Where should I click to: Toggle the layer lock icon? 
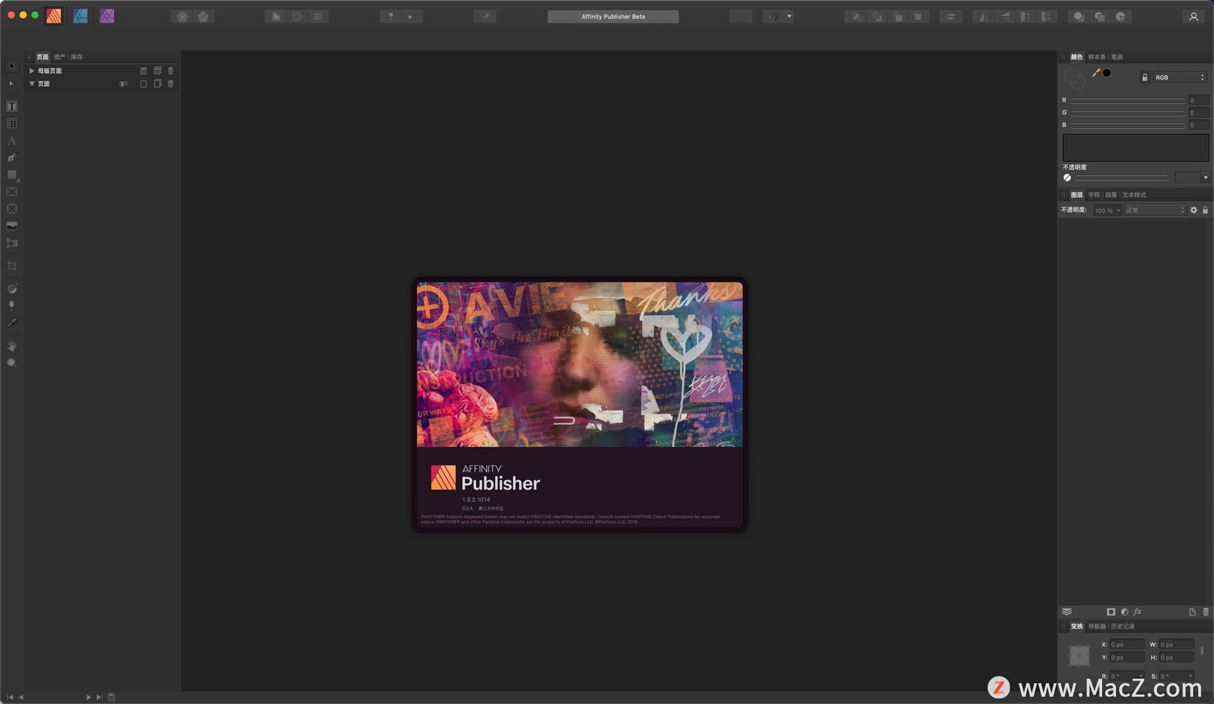1205,210
